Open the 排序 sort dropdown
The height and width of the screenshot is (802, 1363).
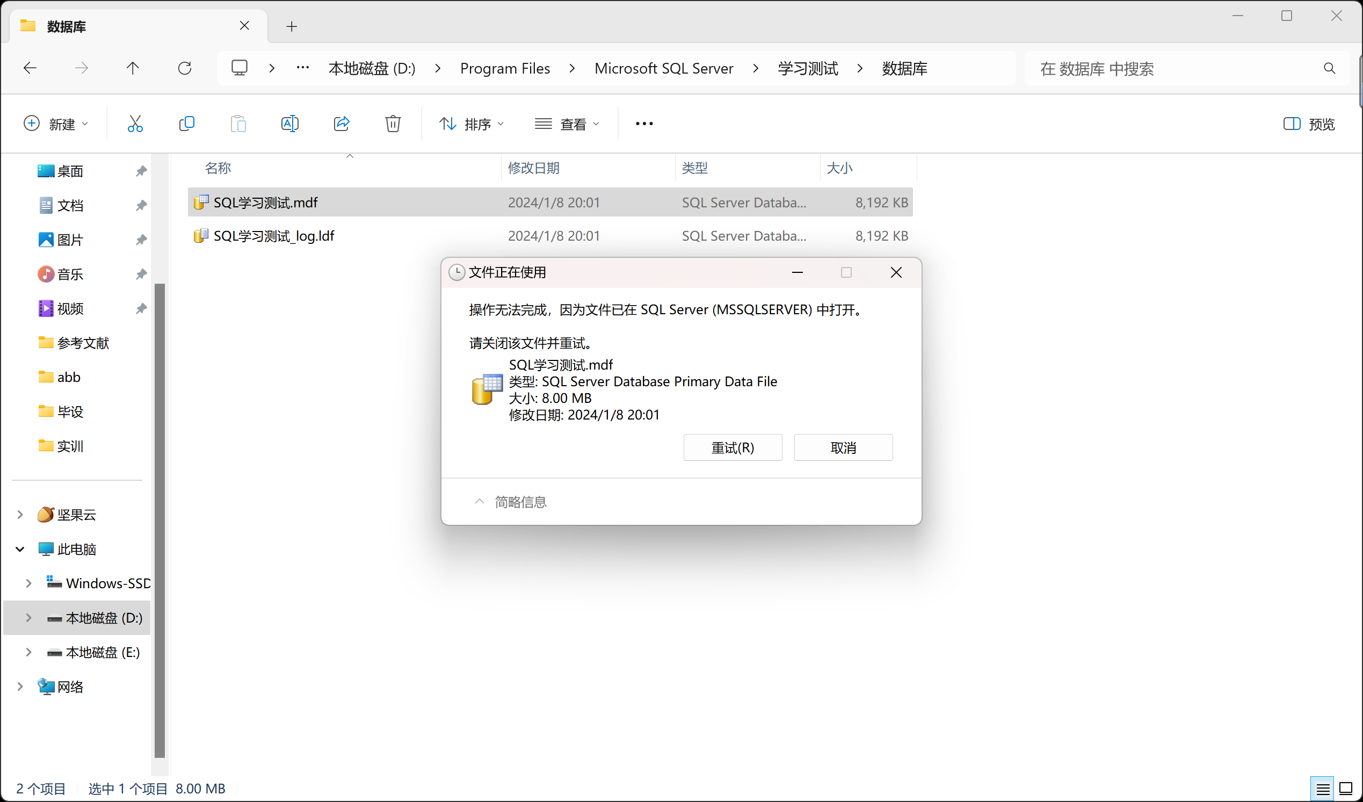click(x=471, y=124)
